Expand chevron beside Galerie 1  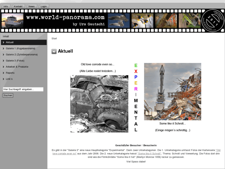[x=3, y=48]
